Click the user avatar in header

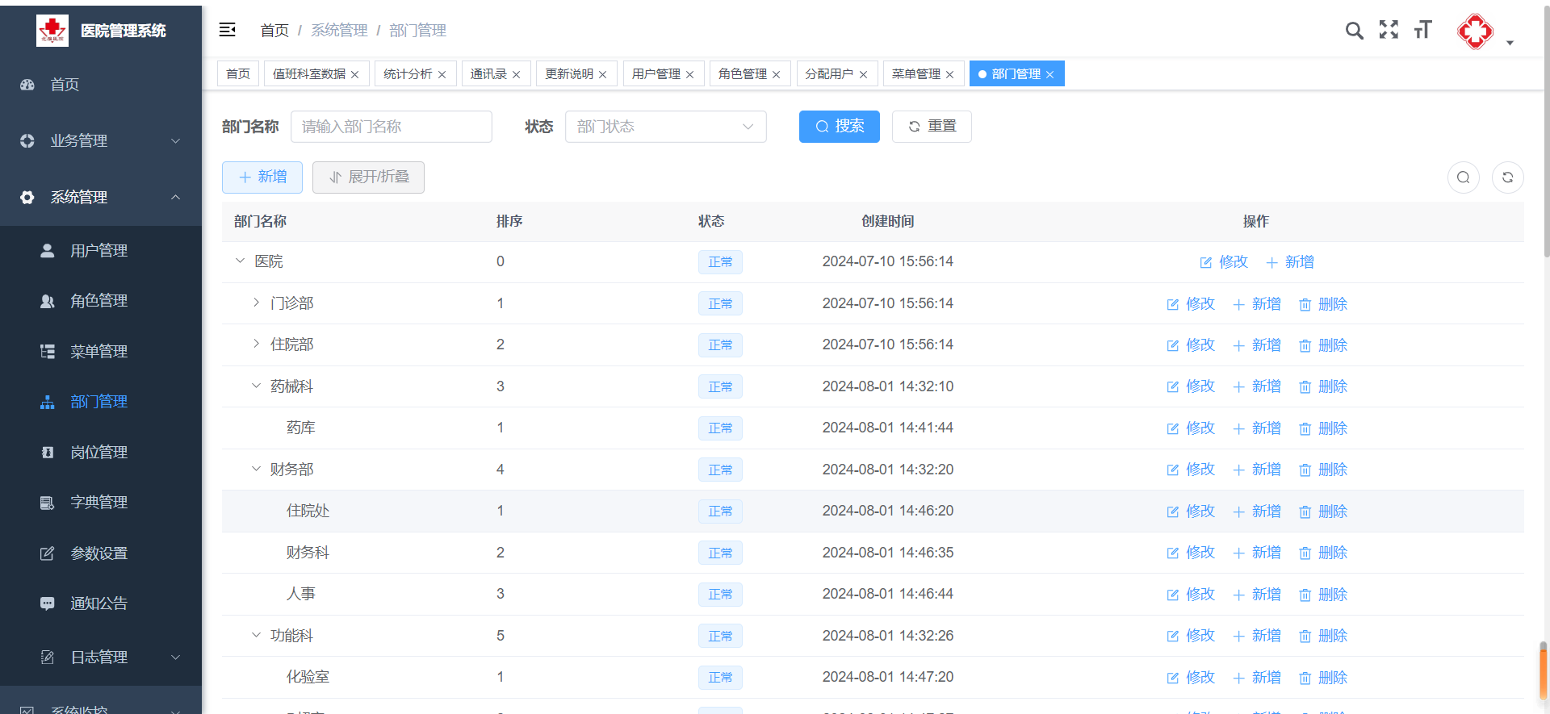coord(1475,31)
